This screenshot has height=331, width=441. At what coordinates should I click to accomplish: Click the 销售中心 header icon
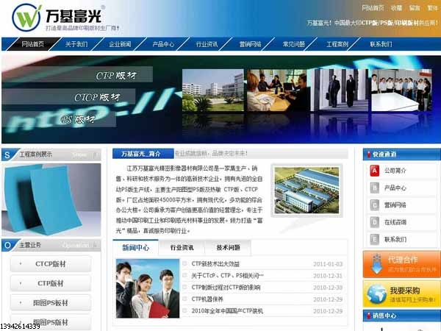369,316
